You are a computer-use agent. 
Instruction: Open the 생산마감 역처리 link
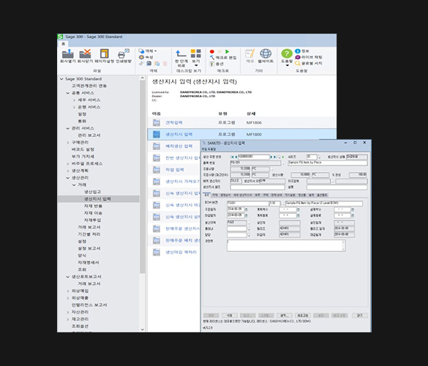point(181,252)
